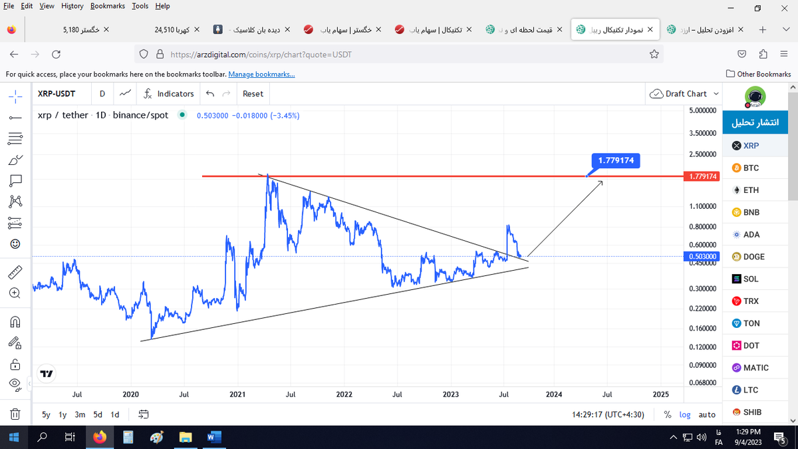The width and height of the screenshot is (798, 449).
Task: Click the trash icon to remove drawings
Action: click(16, 414)
